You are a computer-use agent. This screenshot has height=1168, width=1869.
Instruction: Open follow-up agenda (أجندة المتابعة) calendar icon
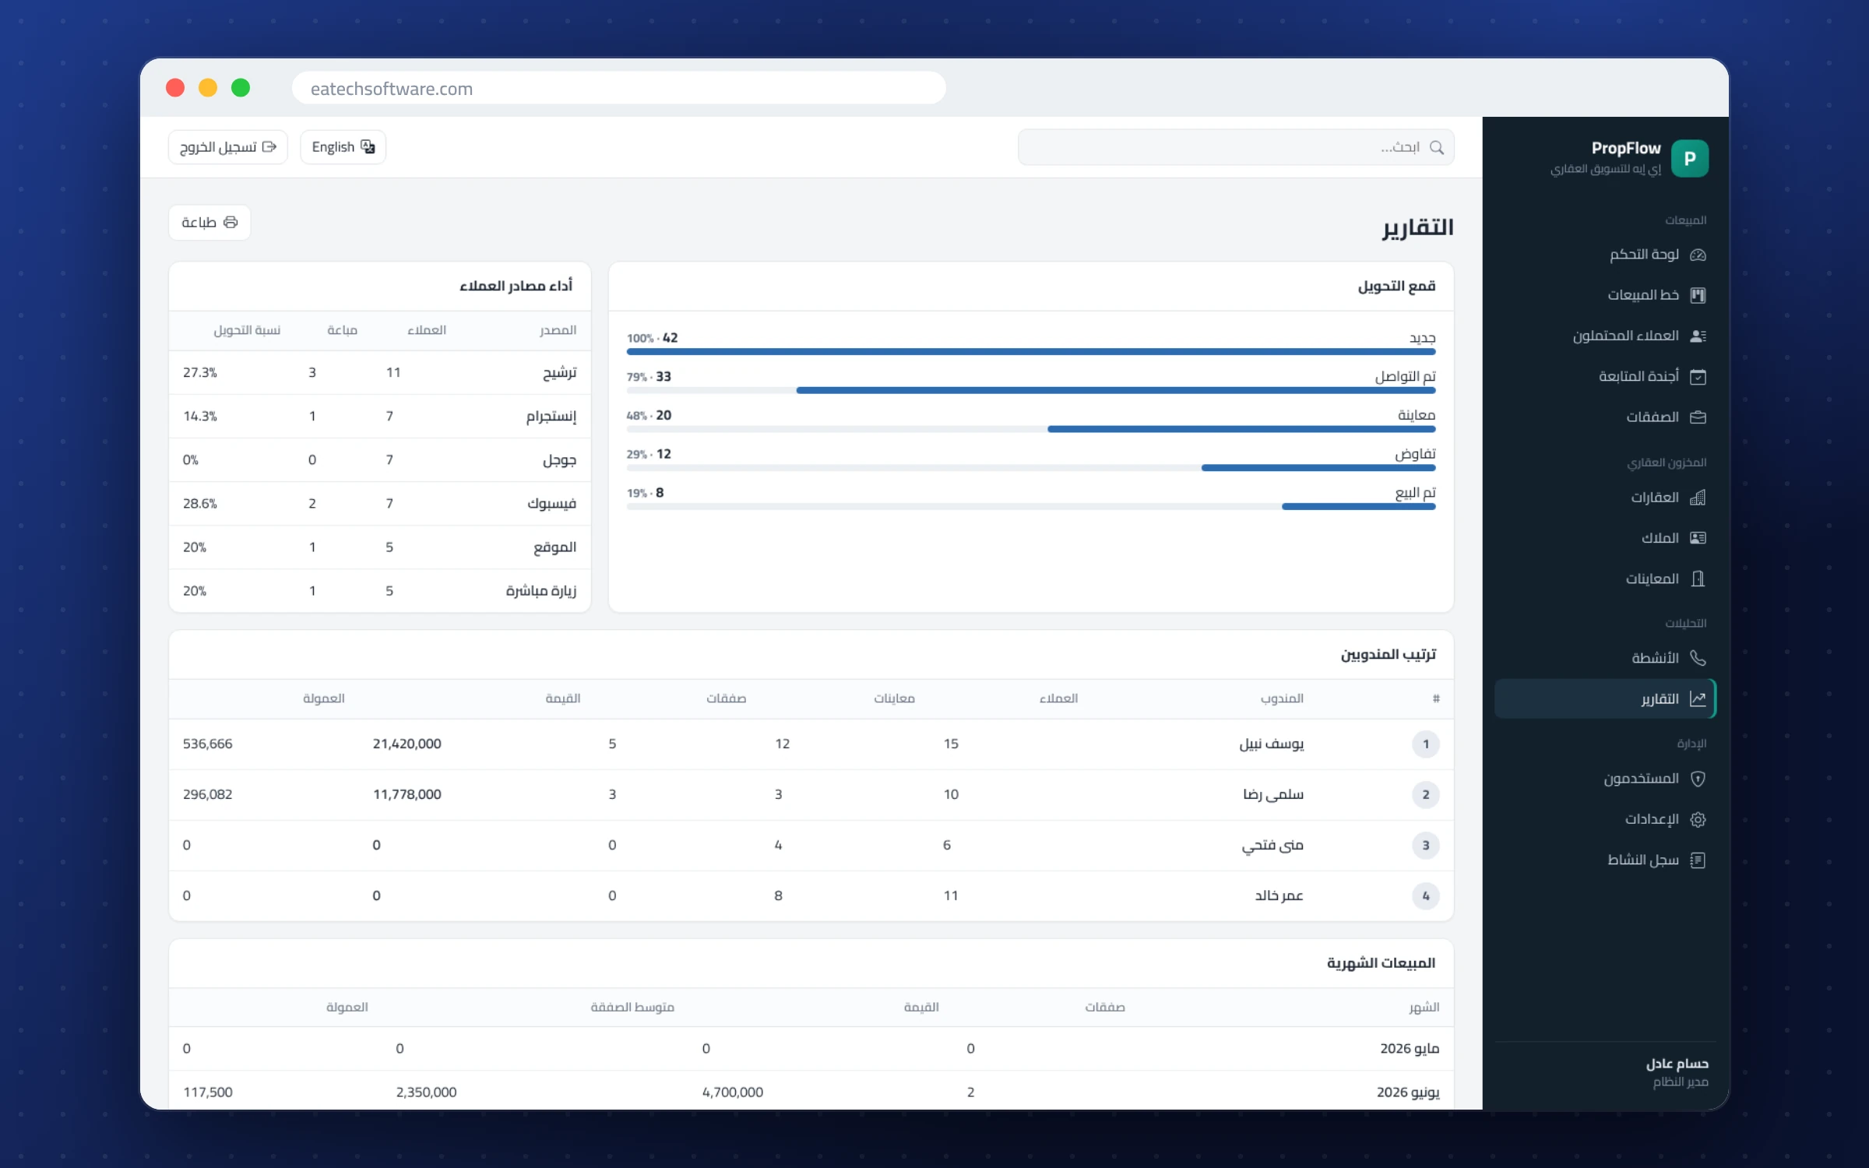click(x=1698, y=377)
